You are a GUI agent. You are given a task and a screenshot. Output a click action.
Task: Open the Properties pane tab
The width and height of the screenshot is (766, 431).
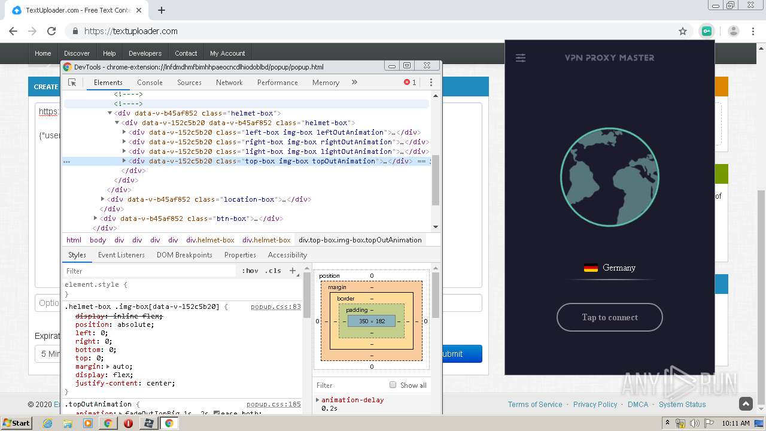(240, 255)
